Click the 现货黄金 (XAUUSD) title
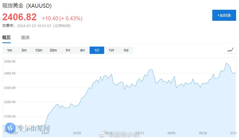 tap(27, 6)
